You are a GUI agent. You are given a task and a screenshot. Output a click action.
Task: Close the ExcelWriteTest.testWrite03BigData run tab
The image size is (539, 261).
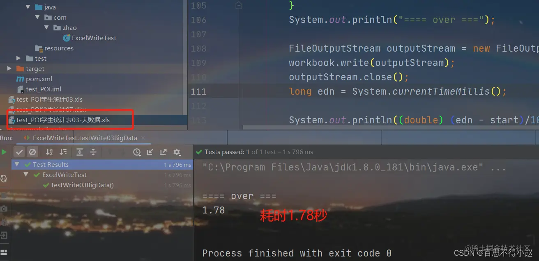142,138
